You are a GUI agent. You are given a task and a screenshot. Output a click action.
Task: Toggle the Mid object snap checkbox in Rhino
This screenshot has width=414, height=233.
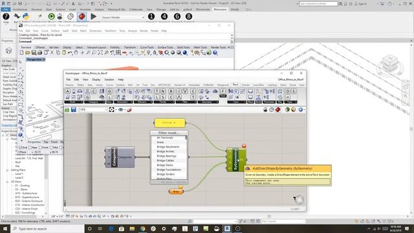click(x=51, y=148)
